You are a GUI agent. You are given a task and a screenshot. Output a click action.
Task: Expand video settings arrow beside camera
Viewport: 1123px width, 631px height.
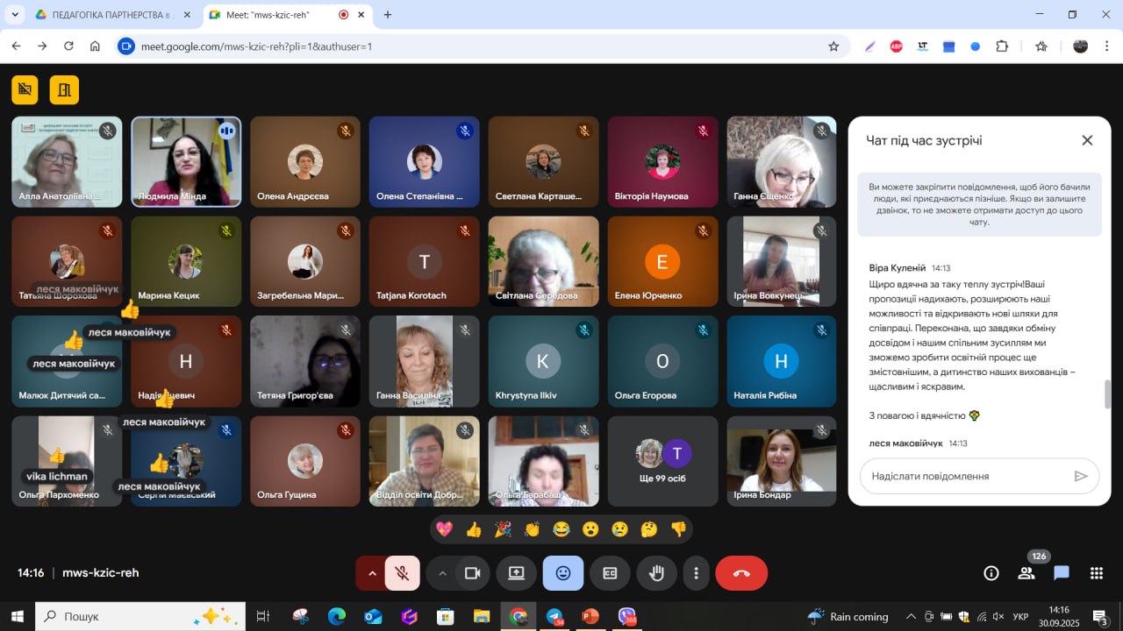click(x=442, y=573)
